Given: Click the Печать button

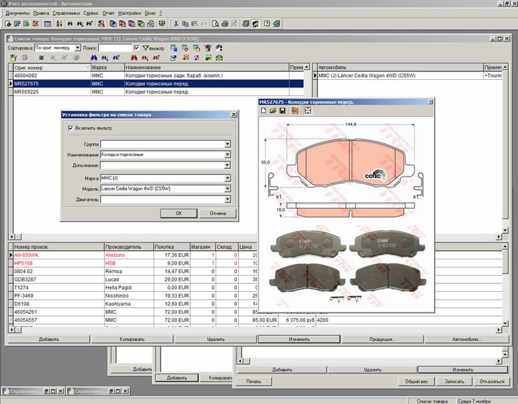Looking at the screenshot, I should coord(254,381).
